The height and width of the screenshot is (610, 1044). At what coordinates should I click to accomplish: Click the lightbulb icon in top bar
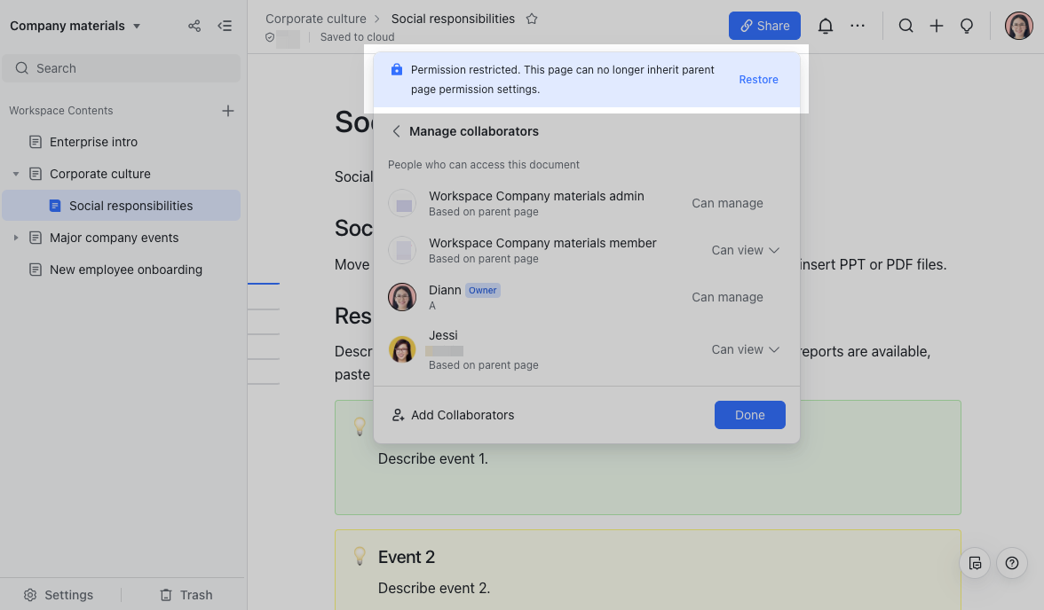coord(968,26)
